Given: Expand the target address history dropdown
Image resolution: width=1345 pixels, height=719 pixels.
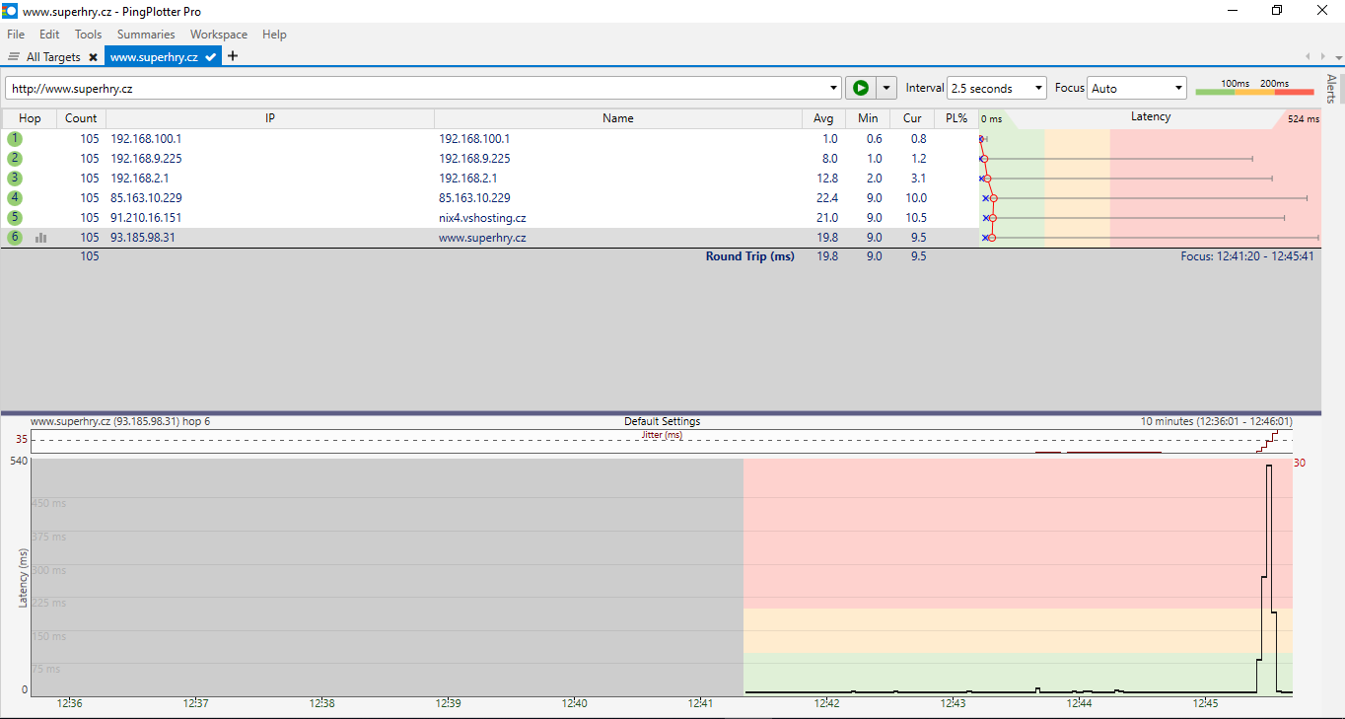Looking at the screenshot, I should point(834,88).
